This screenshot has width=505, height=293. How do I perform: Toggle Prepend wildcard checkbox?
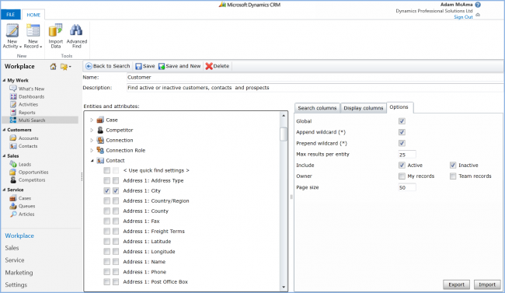(x=402, y=143)
